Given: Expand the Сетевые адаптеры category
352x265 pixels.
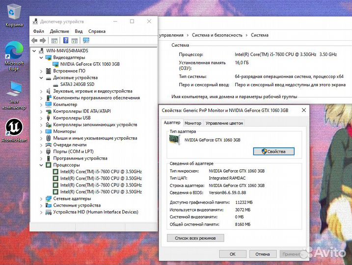Looking at the screenshot, I should [x=41, y=199].
